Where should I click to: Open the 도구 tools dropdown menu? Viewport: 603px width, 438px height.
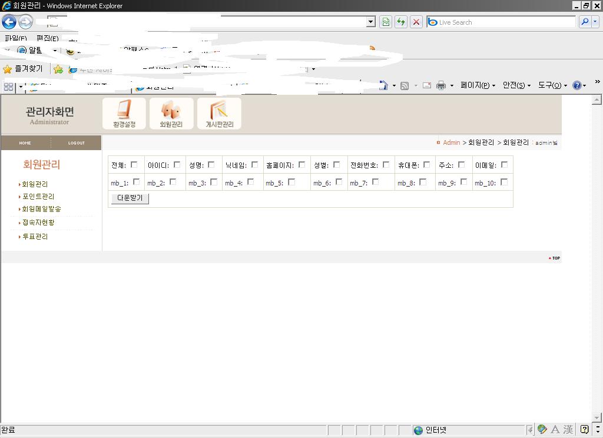552,85
